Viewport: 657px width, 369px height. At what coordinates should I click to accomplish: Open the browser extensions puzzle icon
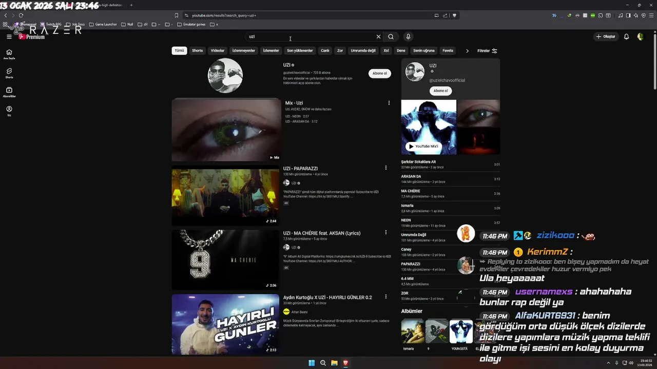[601, 15]
